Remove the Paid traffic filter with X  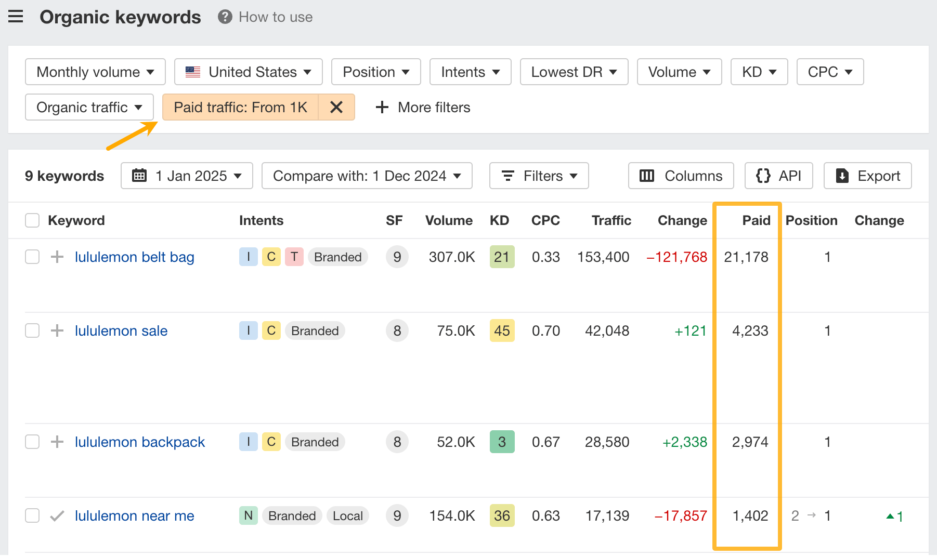pos(336,107)
